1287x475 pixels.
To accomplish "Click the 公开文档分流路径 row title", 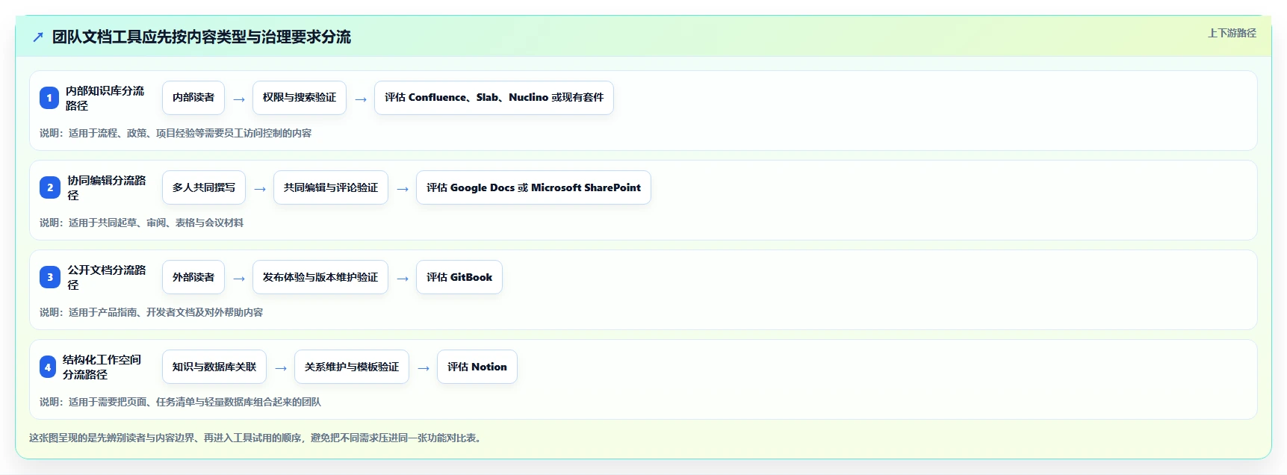I will [x=107, y=277].
